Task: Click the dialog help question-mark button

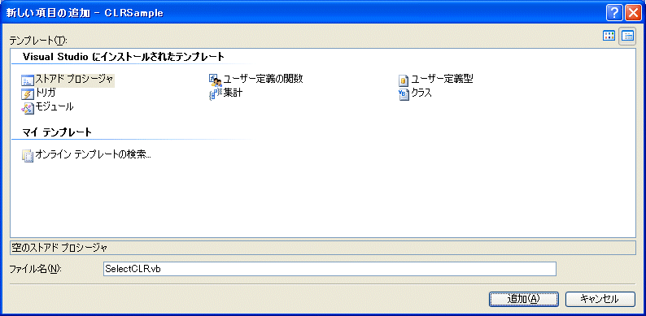Action: 614,13
